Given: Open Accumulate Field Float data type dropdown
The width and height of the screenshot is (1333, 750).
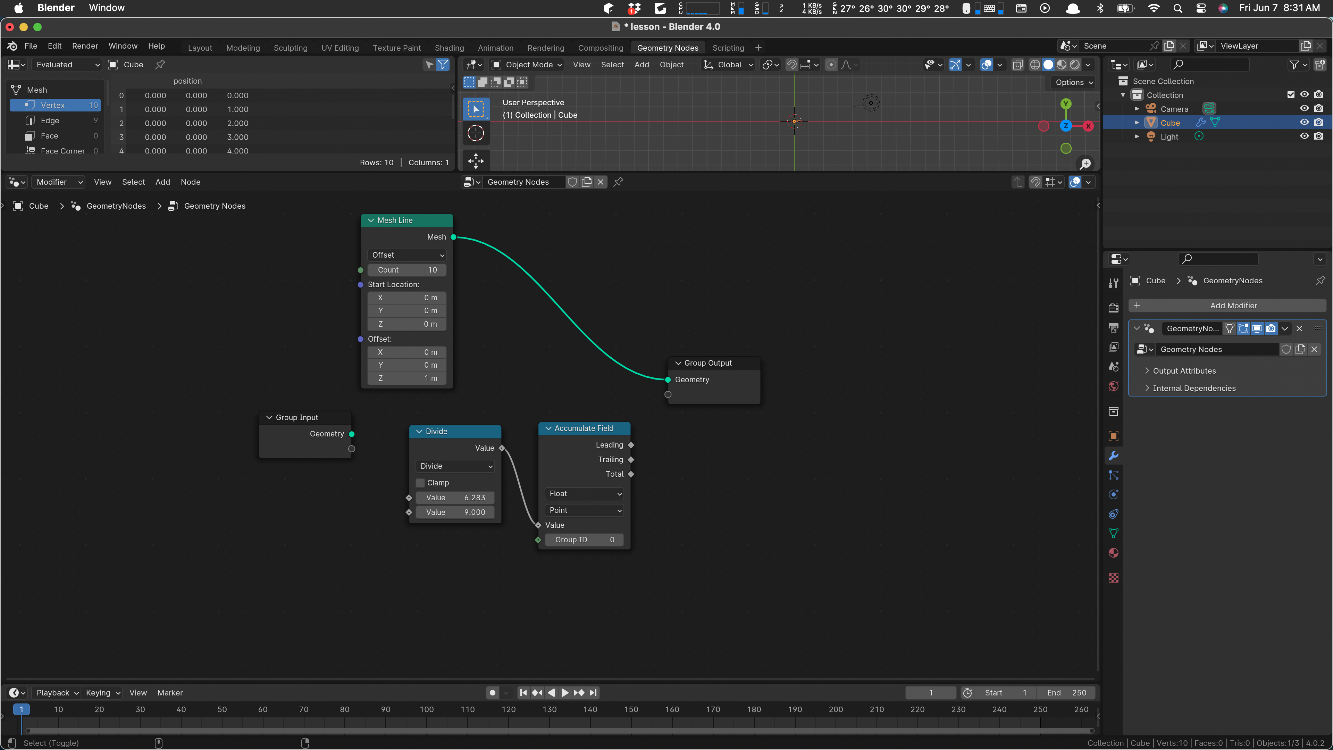Looking at the screenshot, I should pos(584,493).
